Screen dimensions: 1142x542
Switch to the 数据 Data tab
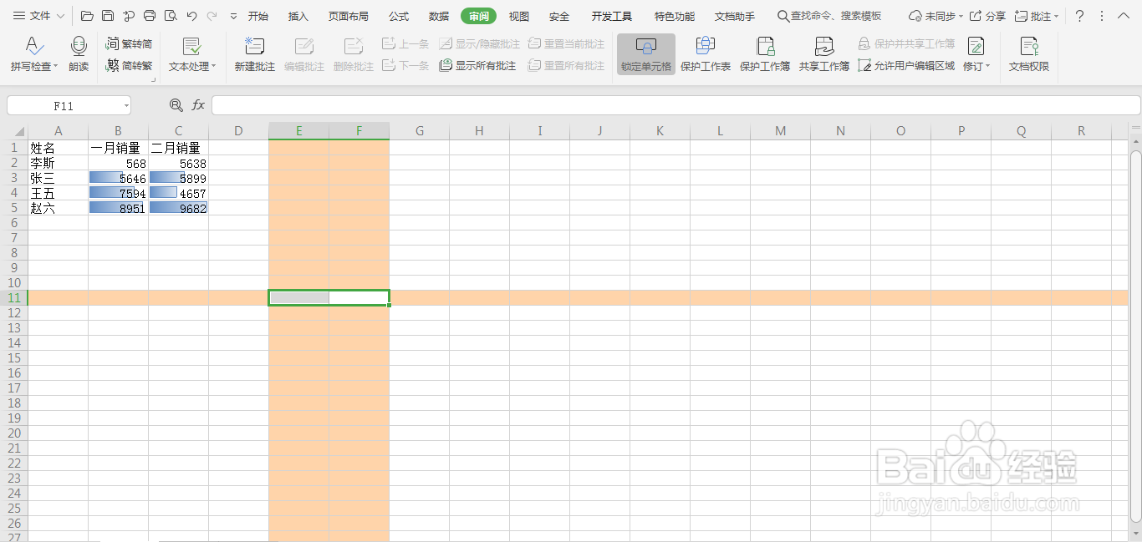[x=439, y=16]
